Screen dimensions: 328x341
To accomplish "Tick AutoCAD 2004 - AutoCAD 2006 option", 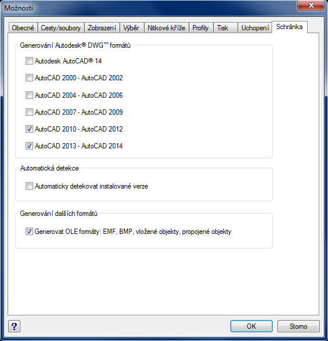I will click(29, 95).
